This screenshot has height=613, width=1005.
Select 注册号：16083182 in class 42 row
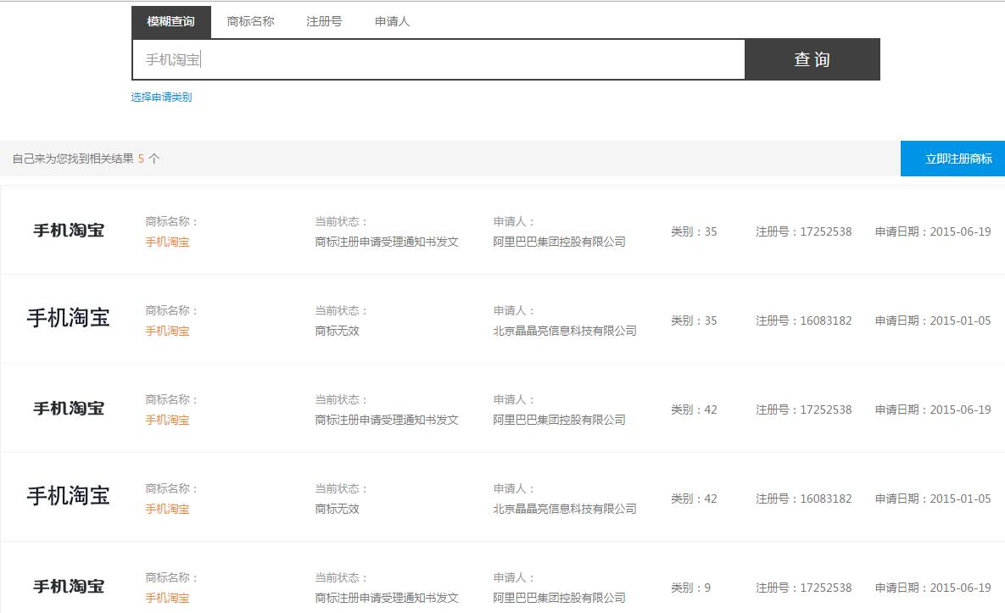tap(804, 499)
